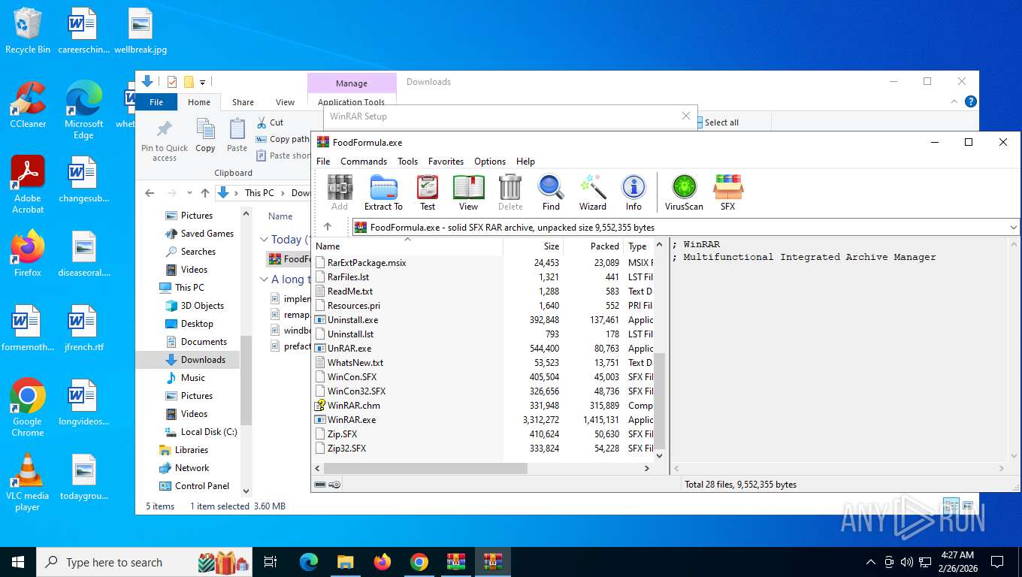Viewport: 1022px width, 577px height.
Task: Click the SFX toolbar icon
Action: pyautogui.click(x=727, y=192)
